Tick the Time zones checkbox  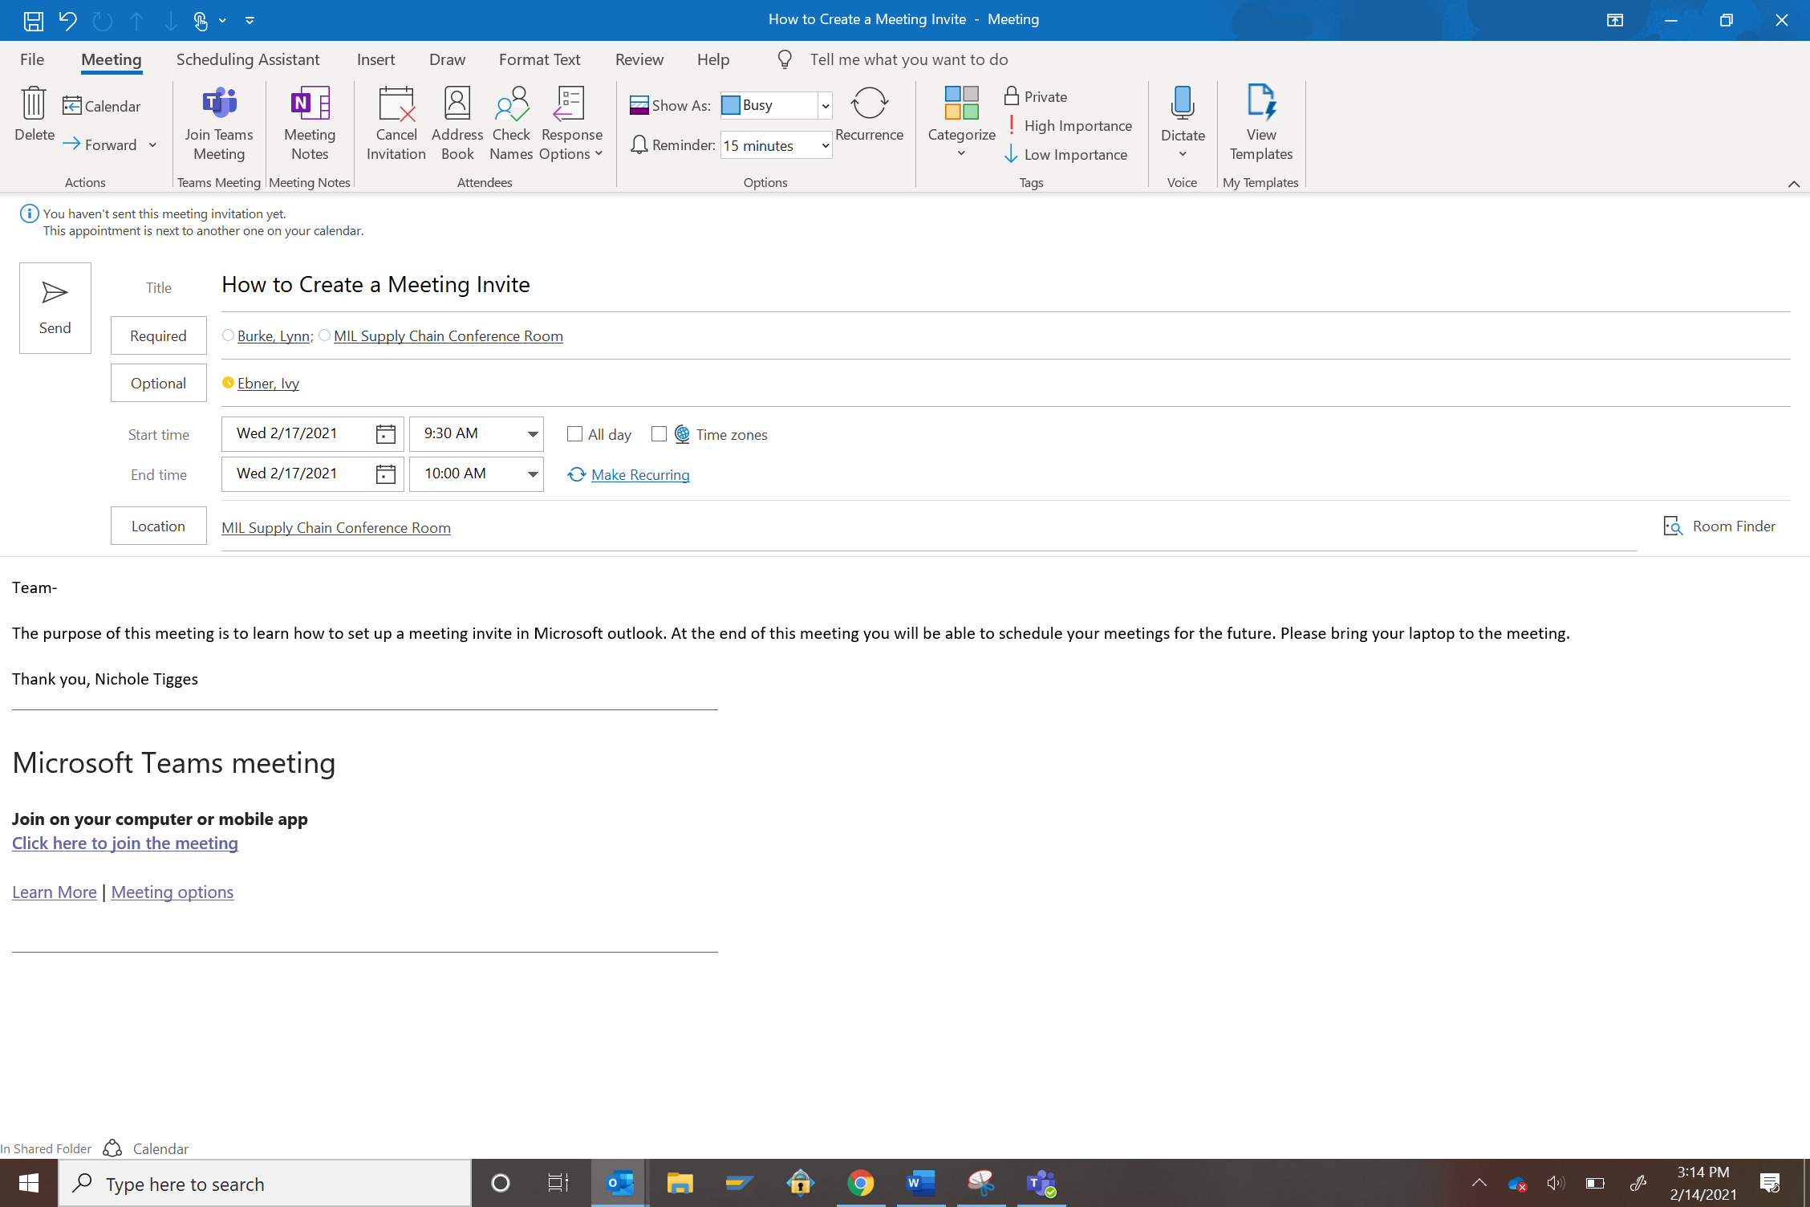click(x=659, y=434)
